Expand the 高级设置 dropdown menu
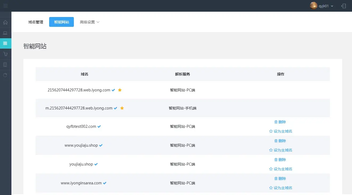 click(90, 22)
